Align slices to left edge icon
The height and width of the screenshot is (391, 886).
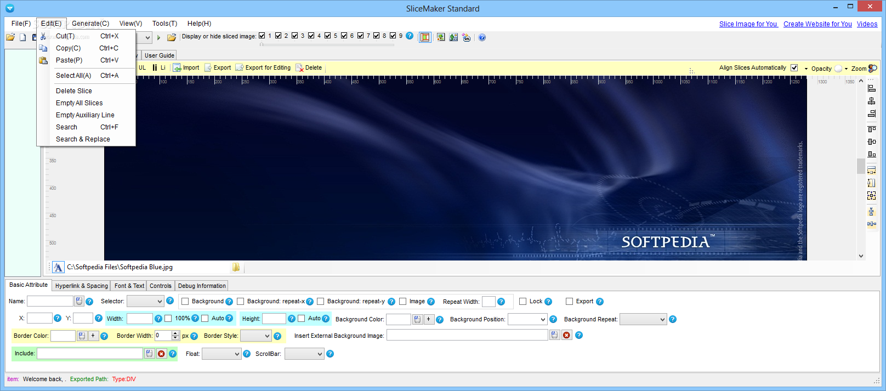[x=872, y=88]
